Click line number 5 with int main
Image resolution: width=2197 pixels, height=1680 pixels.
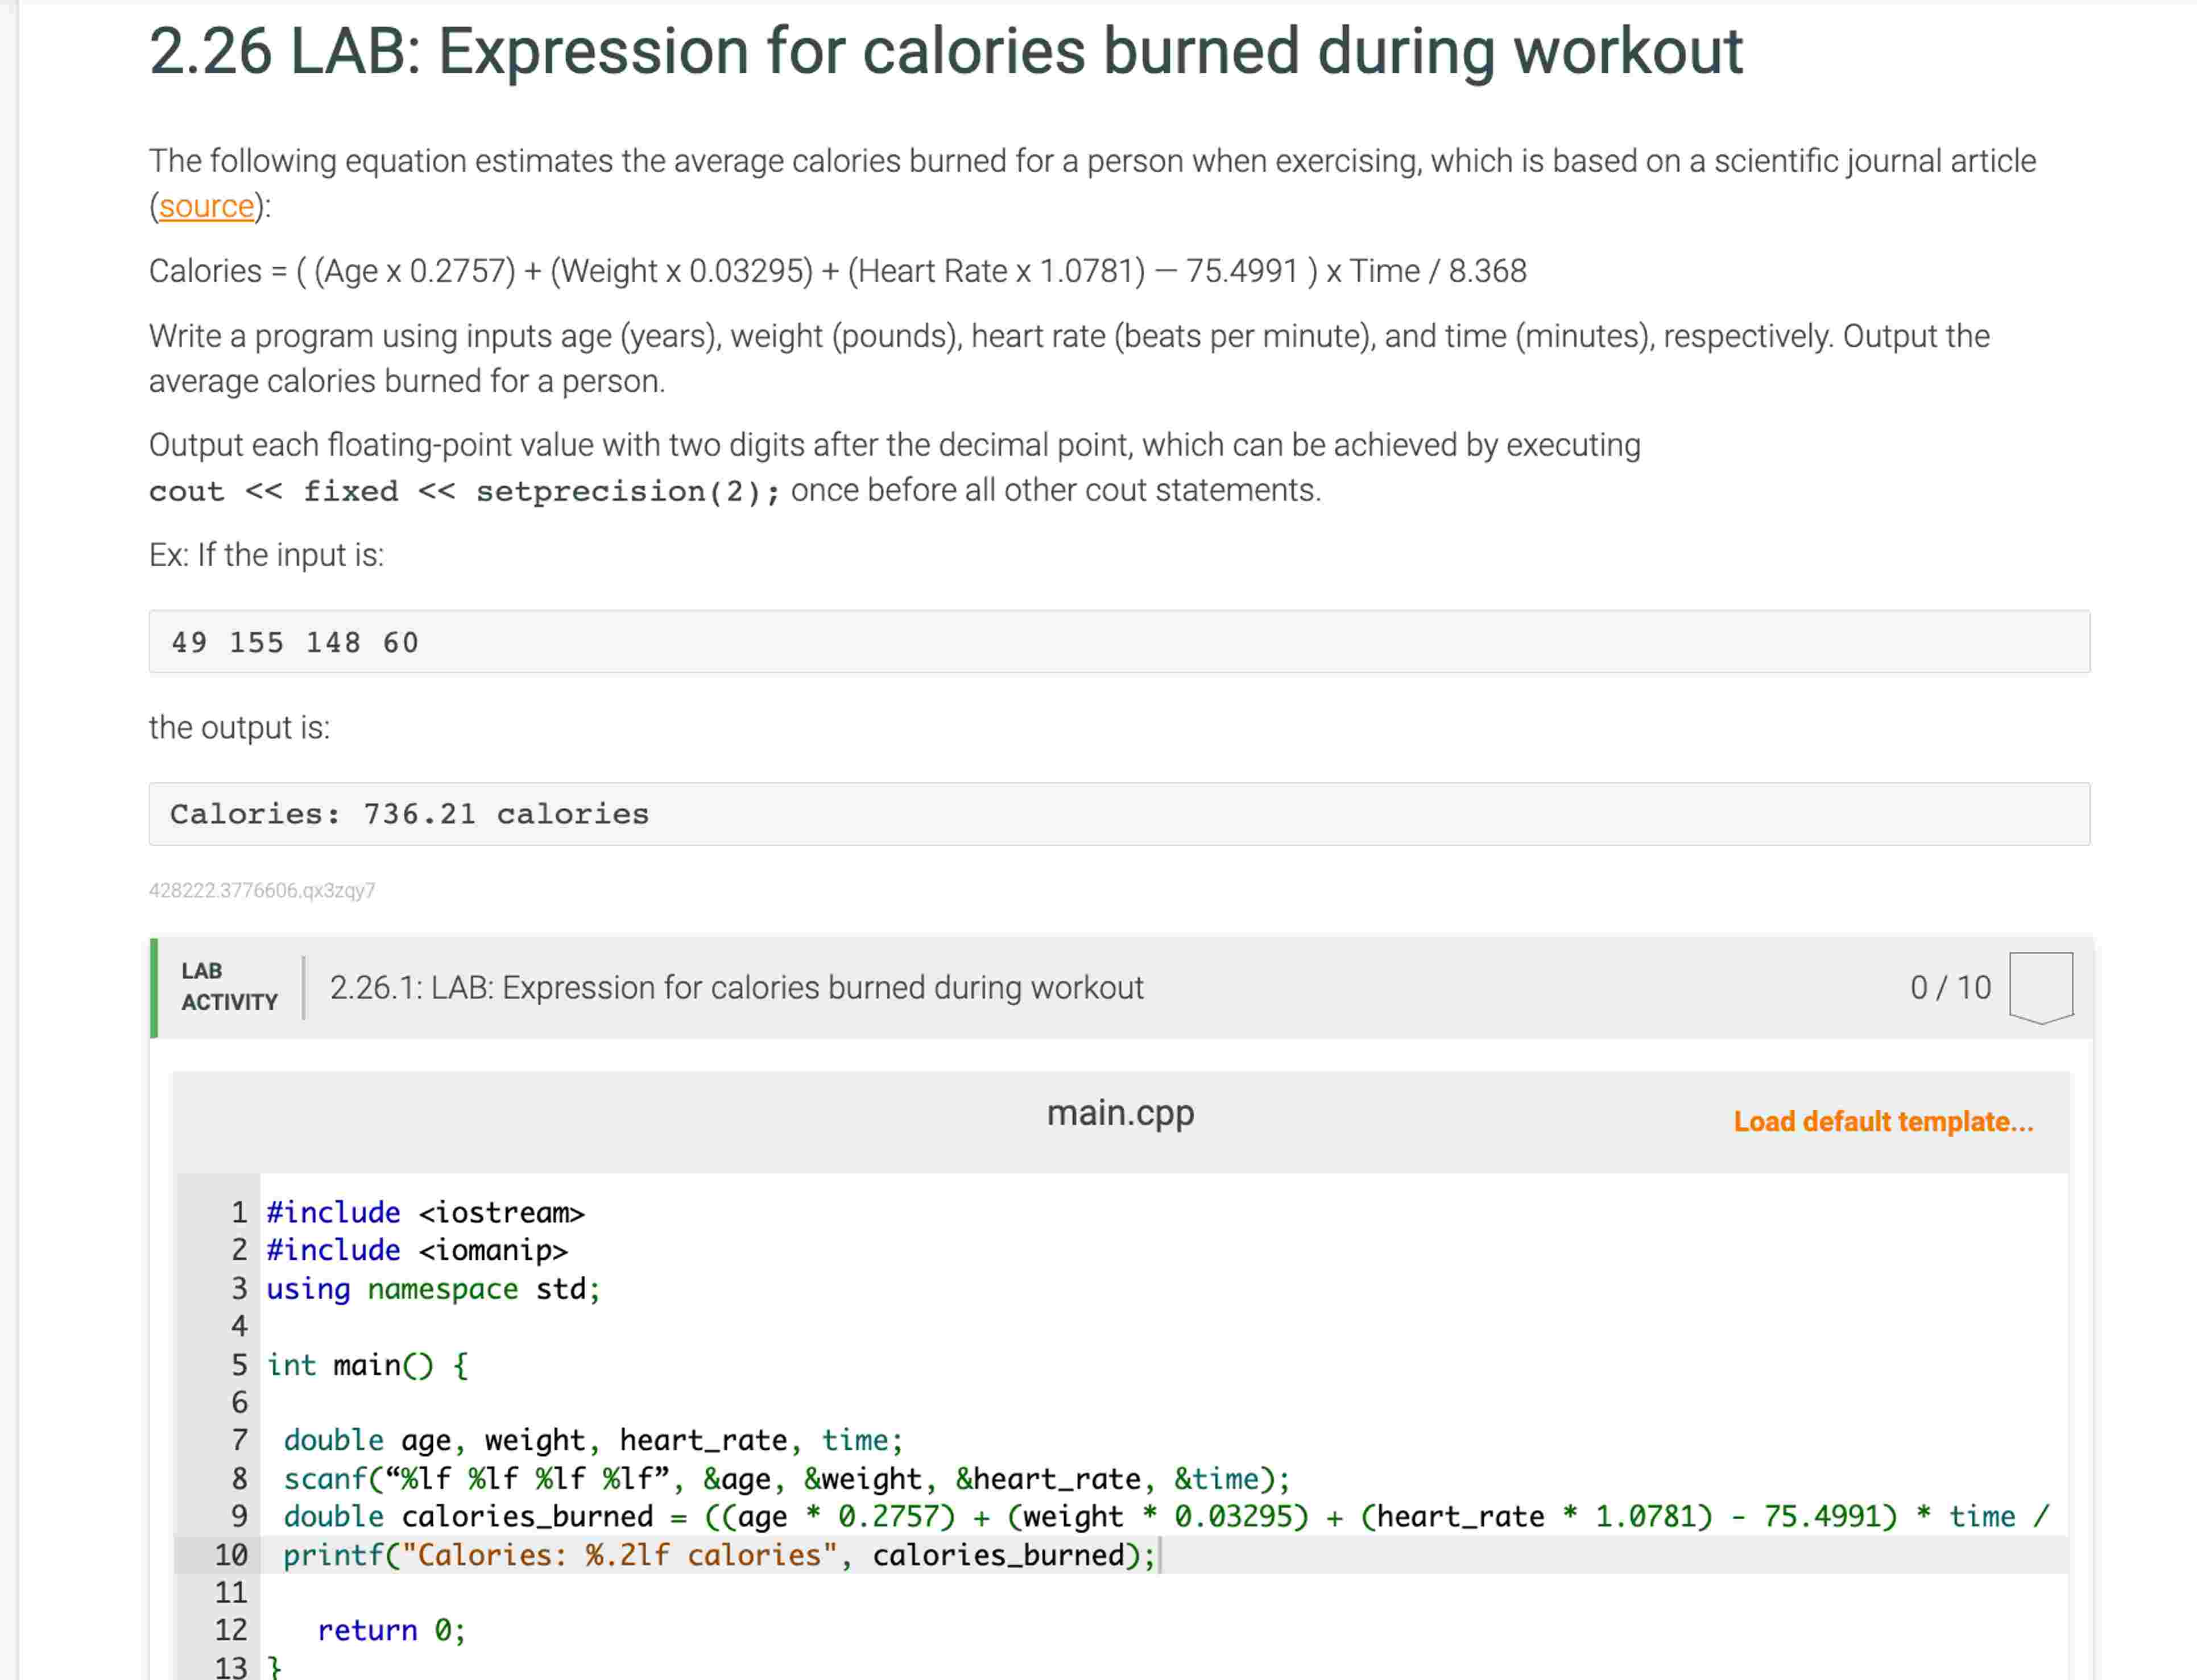pyautogui.click(x=240, y=1365)
